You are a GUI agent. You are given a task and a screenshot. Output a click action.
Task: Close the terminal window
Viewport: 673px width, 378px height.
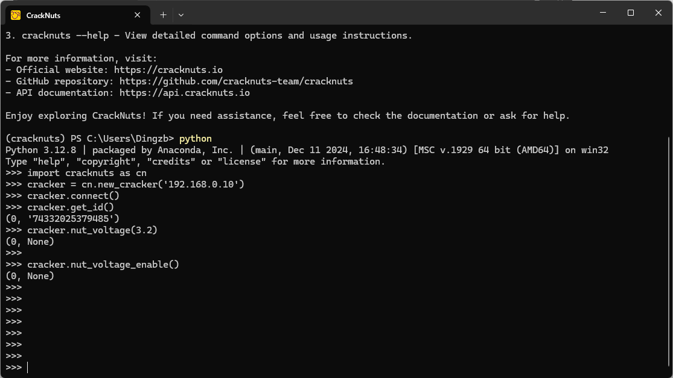coord(658,13)
